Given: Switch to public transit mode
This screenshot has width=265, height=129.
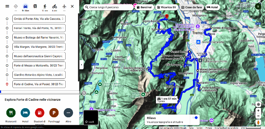Looking at the screenshot, I should point(35,6).
